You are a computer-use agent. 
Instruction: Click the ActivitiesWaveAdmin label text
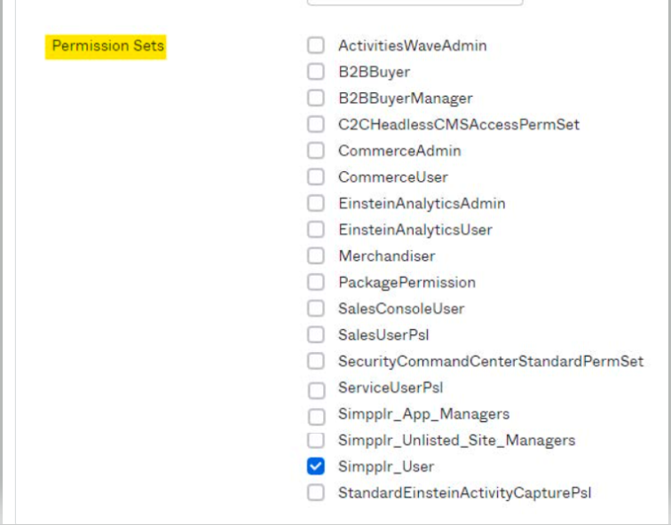click(413, 45)
